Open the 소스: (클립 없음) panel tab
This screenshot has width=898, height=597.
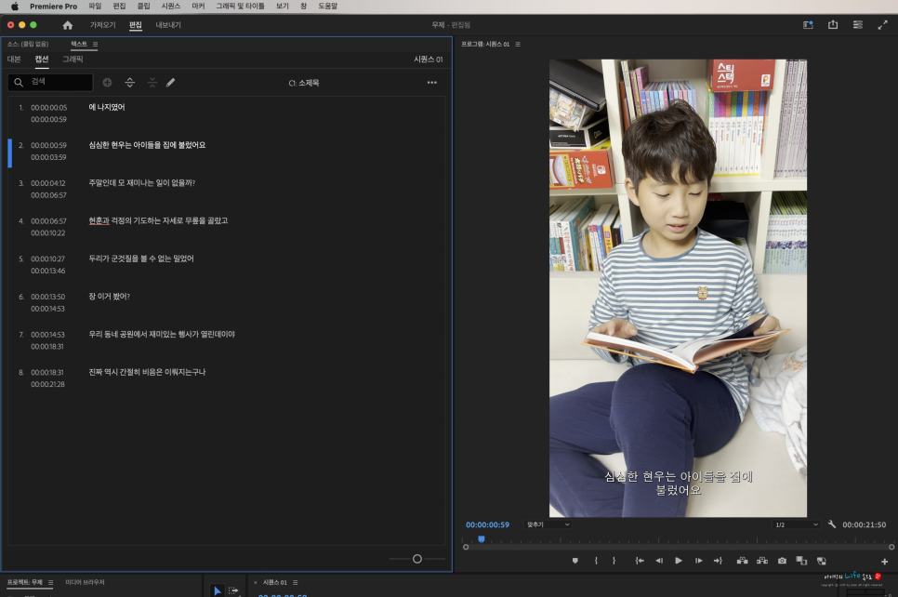click(x=28, y=44)
